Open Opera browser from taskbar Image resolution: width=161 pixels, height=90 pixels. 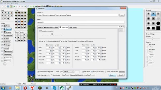25,88
